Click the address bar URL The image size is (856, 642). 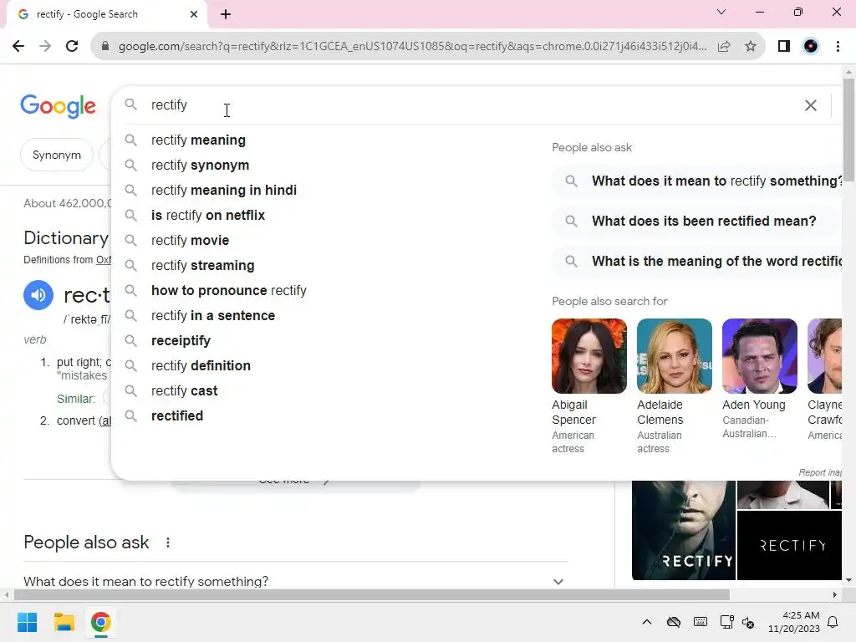click(x=412, y=47)
